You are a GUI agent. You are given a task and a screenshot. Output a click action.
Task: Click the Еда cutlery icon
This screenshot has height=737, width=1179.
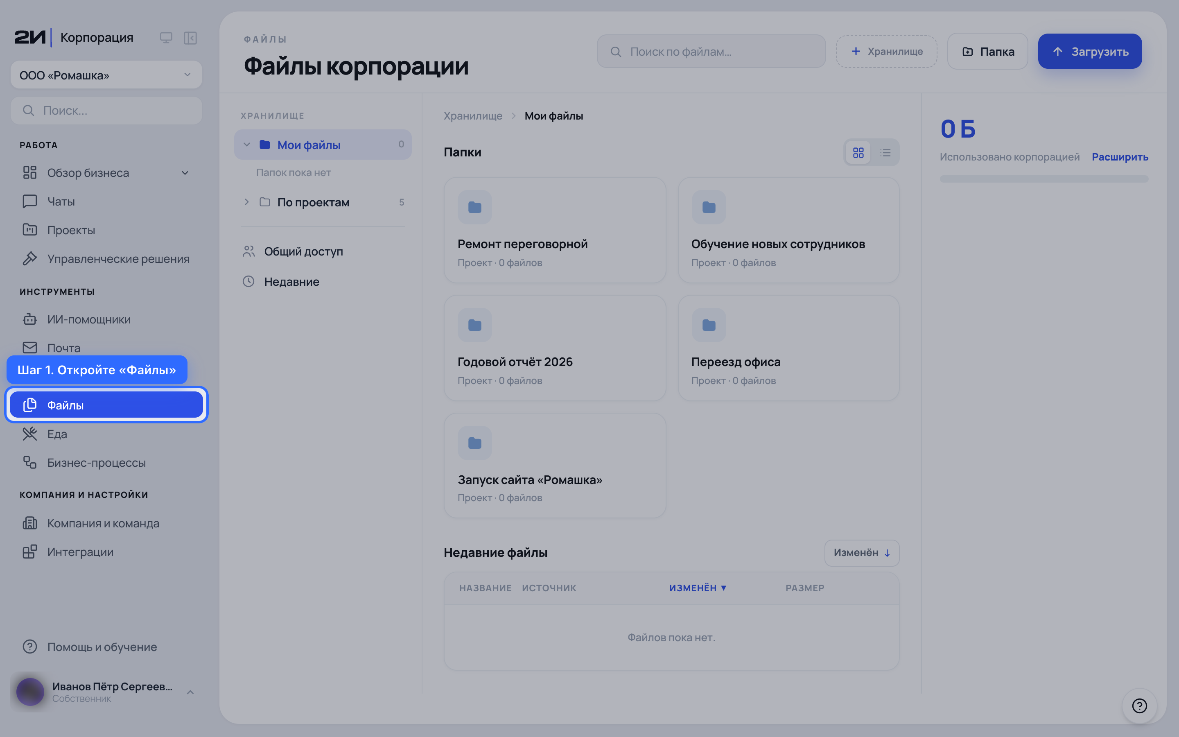coord(30,433)
